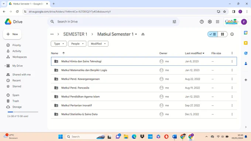This screenshot has width=251, height=141.
Task: Open Windows Start menu
Action: coord(61,137)
